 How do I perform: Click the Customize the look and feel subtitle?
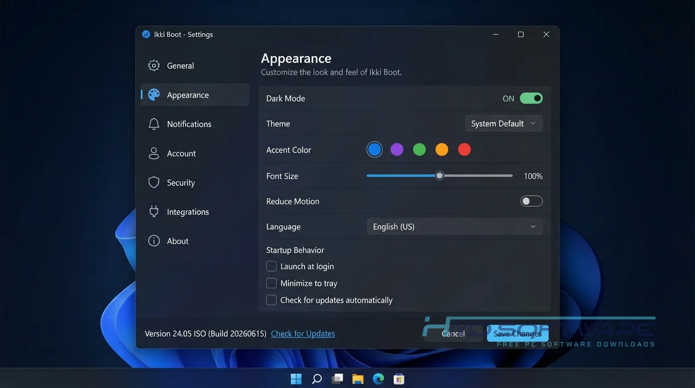331,72
